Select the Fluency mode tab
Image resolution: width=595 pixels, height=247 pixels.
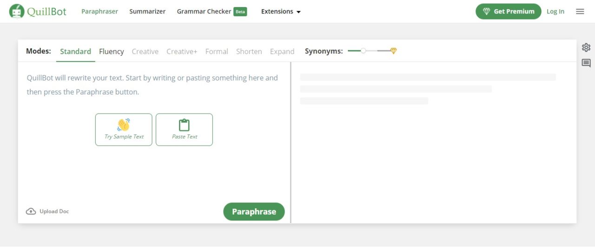[x=112, y=51]
